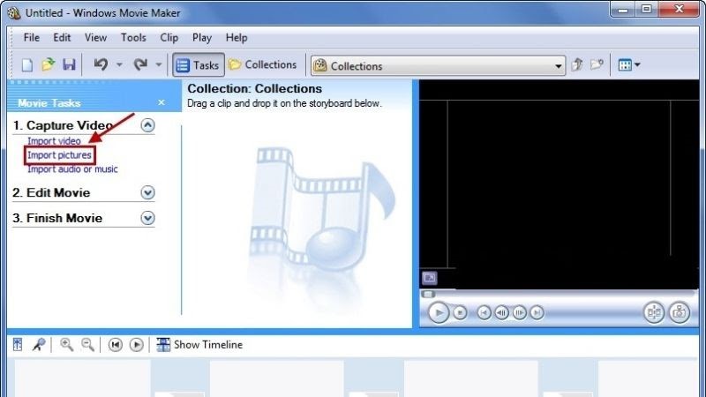Open the Help menu
The width and height of the screenshot is (706, 397).
click(x=237, y=38)
